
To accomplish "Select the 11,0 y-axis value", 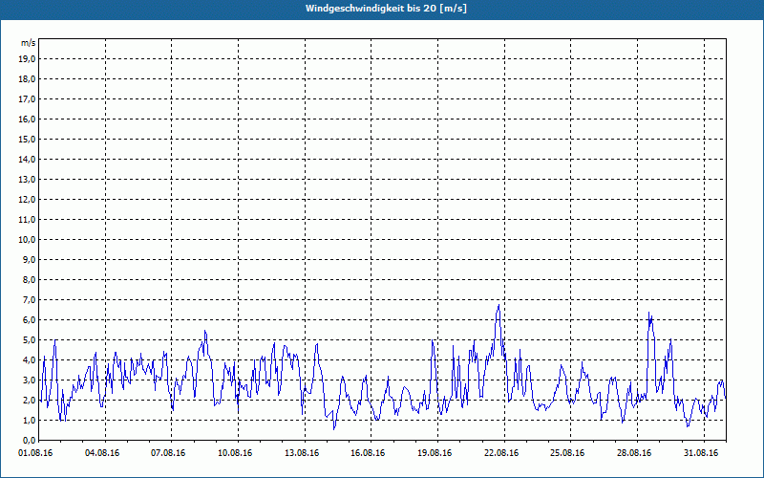I will [x=27, y=220].
